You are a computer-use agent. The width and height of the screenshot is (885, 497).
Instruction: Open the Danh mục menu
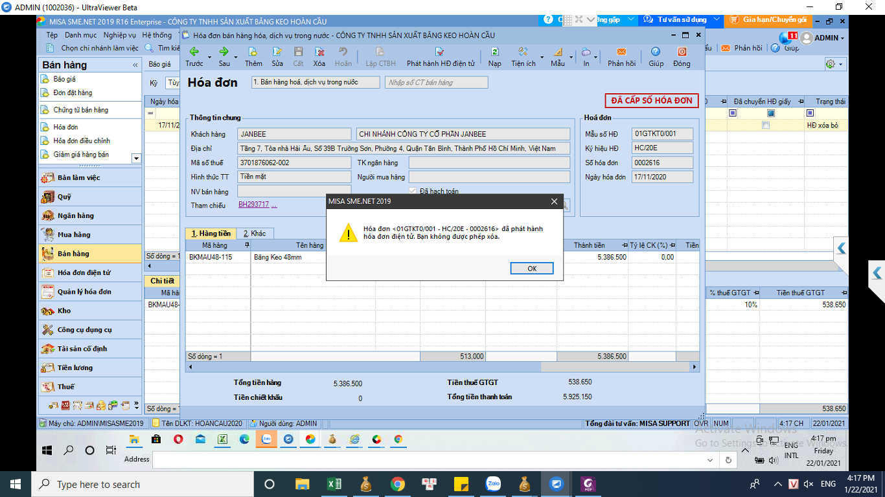coord(81,35)
